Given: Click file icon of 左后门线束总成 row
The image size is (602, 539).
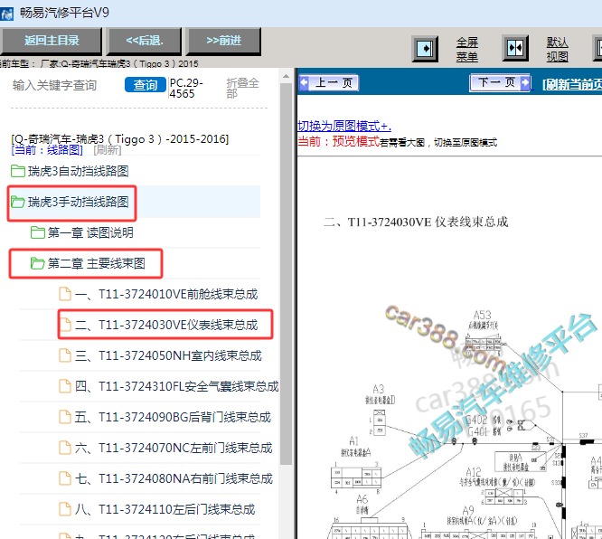Looking at the screenshot, I should click(65, 509).
